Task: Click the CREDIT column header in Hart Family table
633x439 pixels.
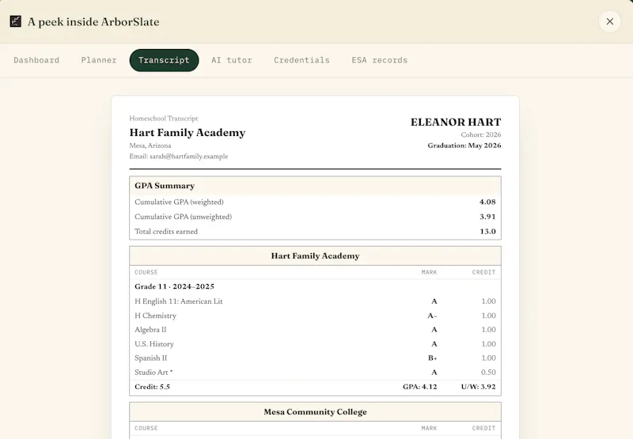Action: tap(483, 272)
